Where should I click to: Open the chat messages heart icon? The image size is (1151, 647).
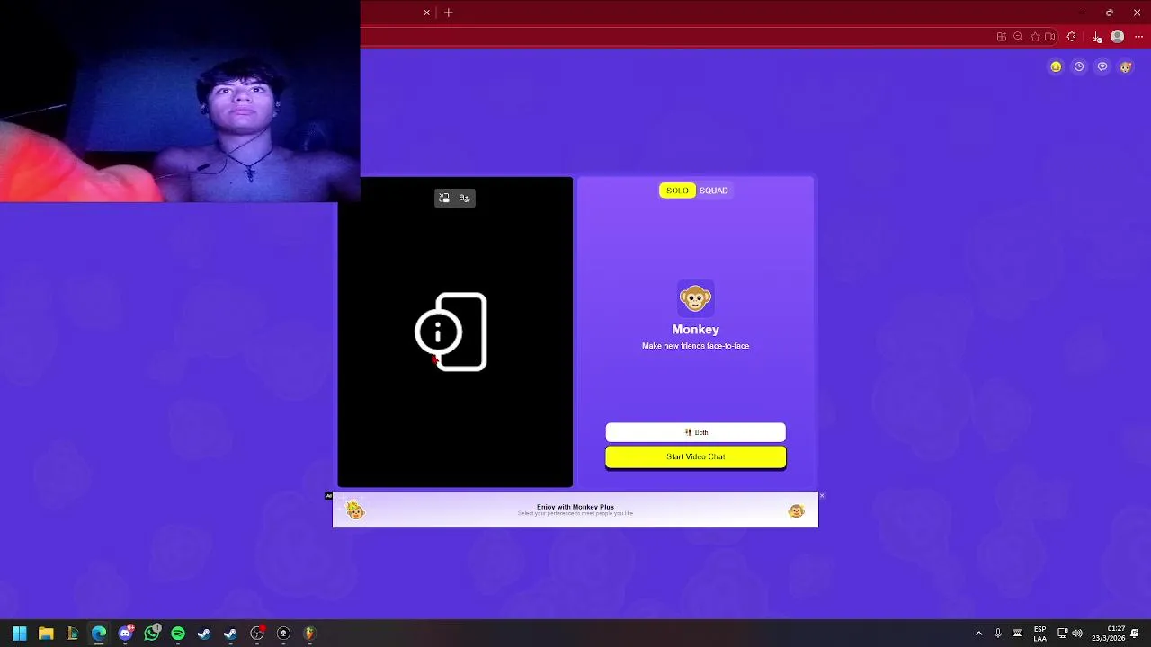1102,66
